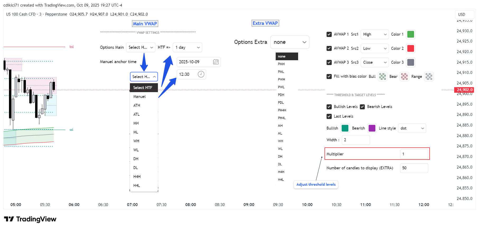479x229 pixels.
Task: Uncheck the AVWAP 1 checkbox
Action: pyautogui.click(x=329, y=34)
